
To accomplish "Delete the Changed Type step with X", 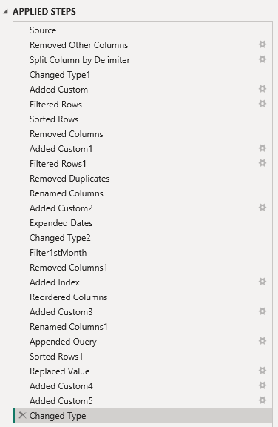I will point(22,415).
